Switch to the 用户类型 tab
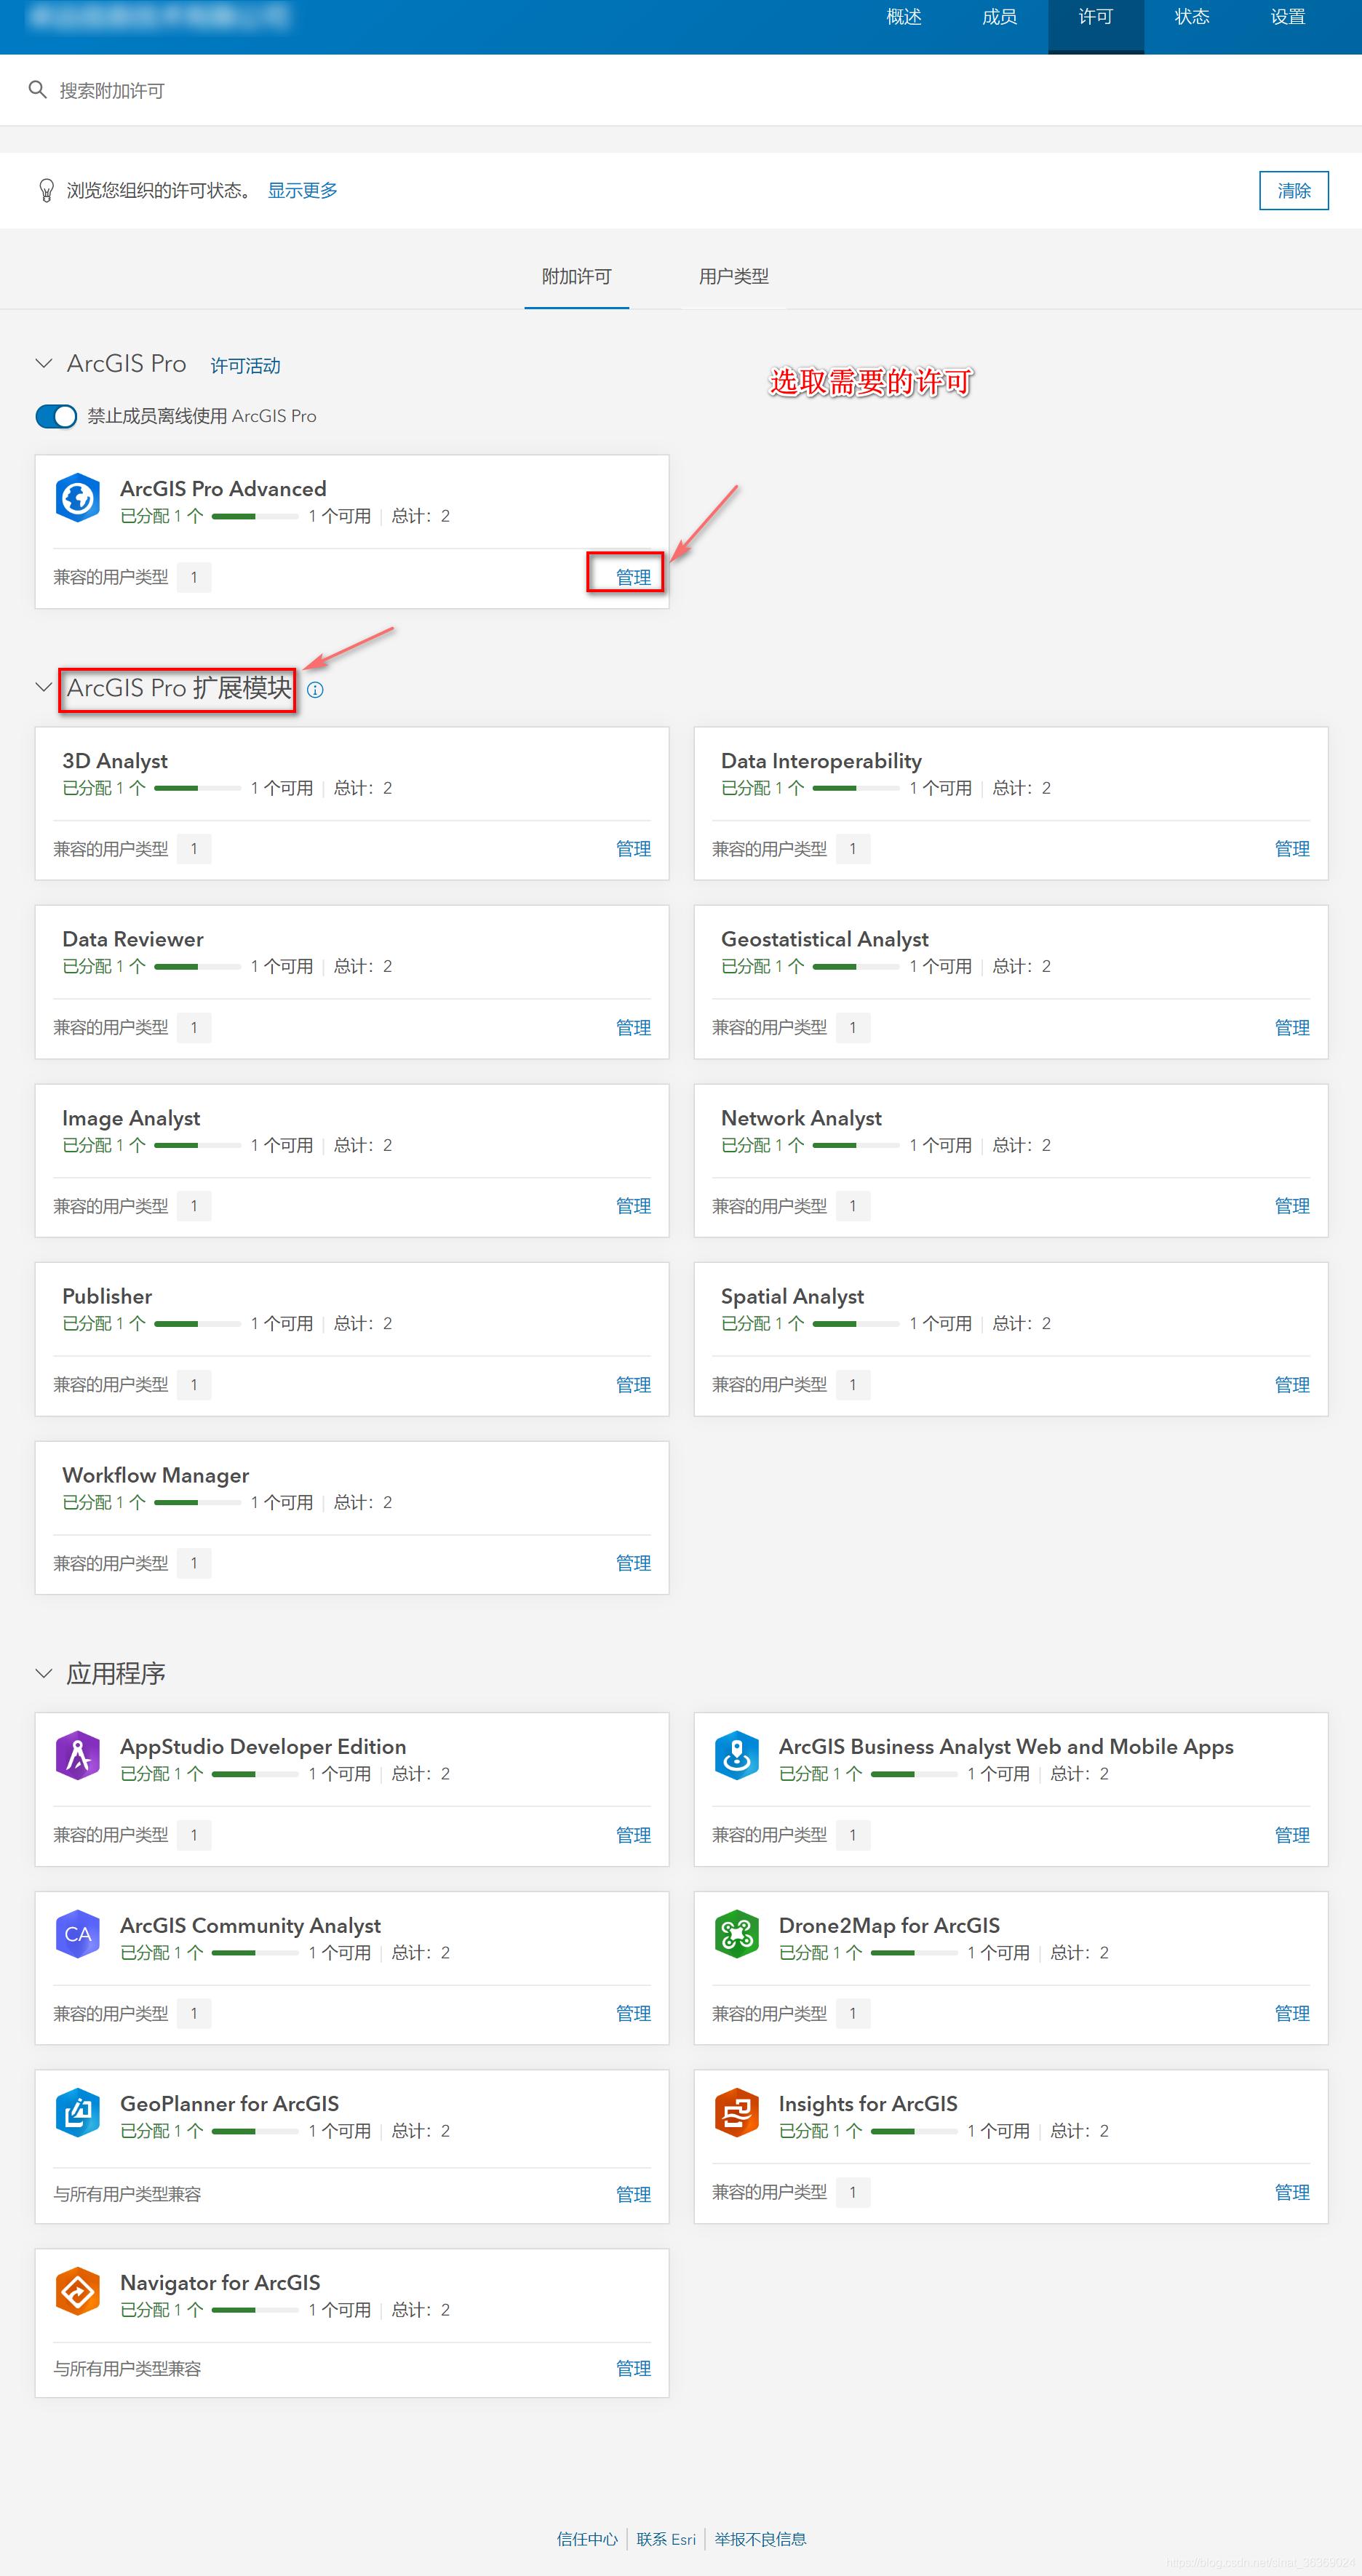Viewport: 1362px width, 2576px height. point(733,277)
